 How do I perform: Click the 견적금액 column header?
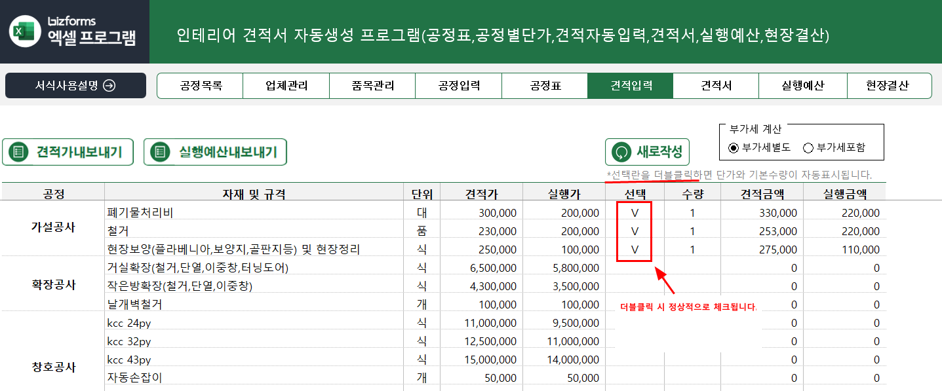761,193
